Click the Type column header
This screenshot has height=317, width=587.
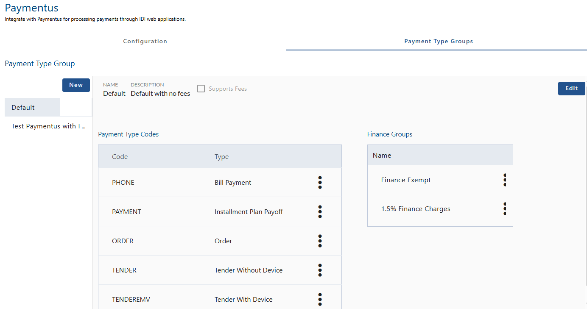[221, 156]
